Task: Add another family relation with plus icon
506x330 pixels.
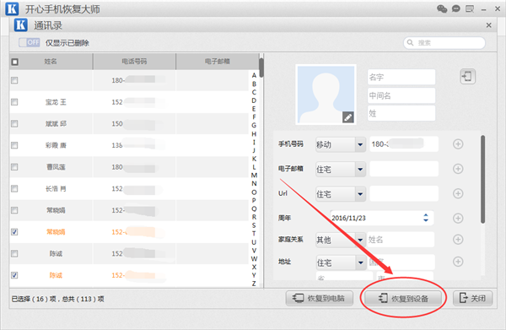Action: 458,239
